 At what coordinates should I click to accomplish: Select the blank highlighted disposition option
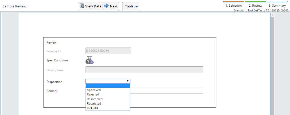click(x=108, y=86)
